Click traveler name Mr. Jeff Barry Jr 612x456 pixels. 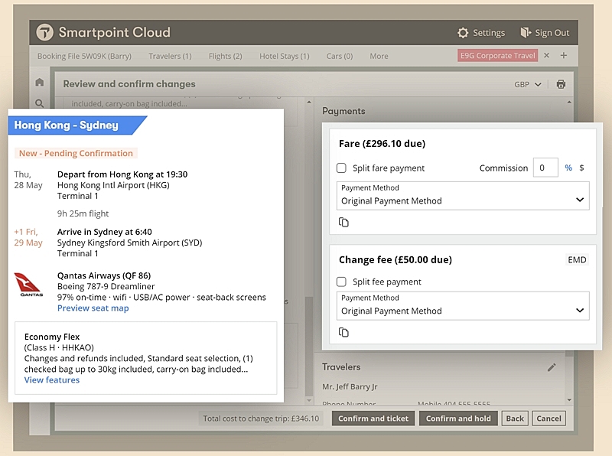(x=350, y=386)
